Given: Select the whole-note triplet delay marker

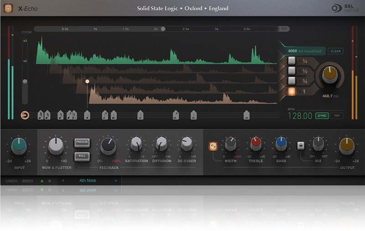Looking at the screenshot, I should click(176, 115).
